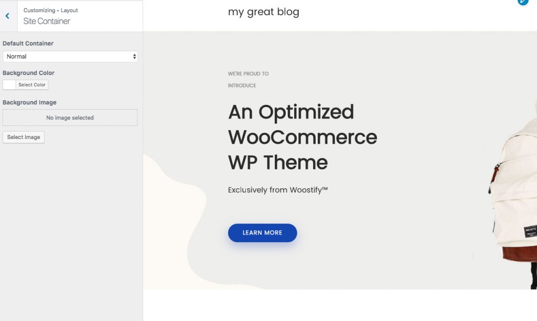
Task: Click the 'Background Color' field label
Action: coord(28,73)
